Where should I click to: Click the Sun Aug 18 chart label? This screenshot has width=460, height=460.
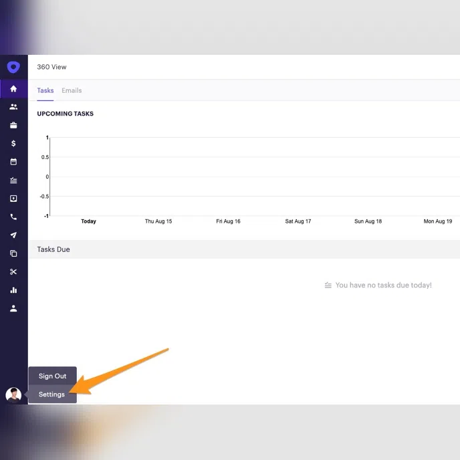click(x=368, y=221)
